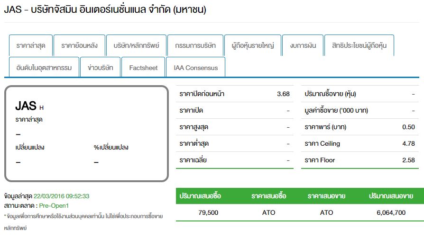424x238 pixels.
Task: Click the ราคาเสนอซื้อ column header
Action: [268, 196]
